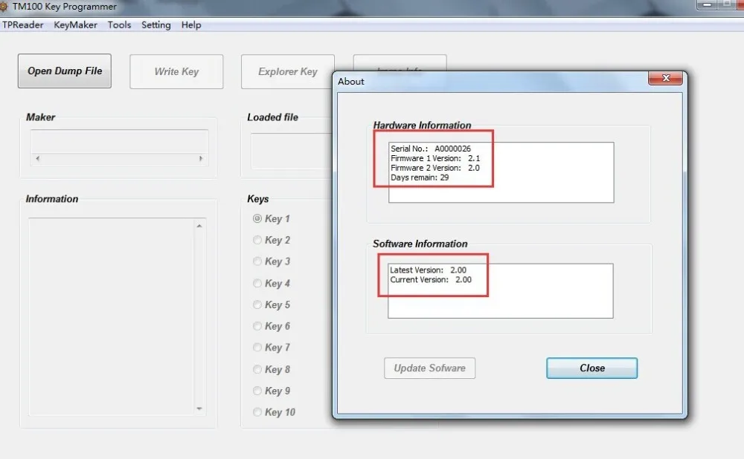
Task: Click the Current Version 2.00 line
Action: click(431, 279)
